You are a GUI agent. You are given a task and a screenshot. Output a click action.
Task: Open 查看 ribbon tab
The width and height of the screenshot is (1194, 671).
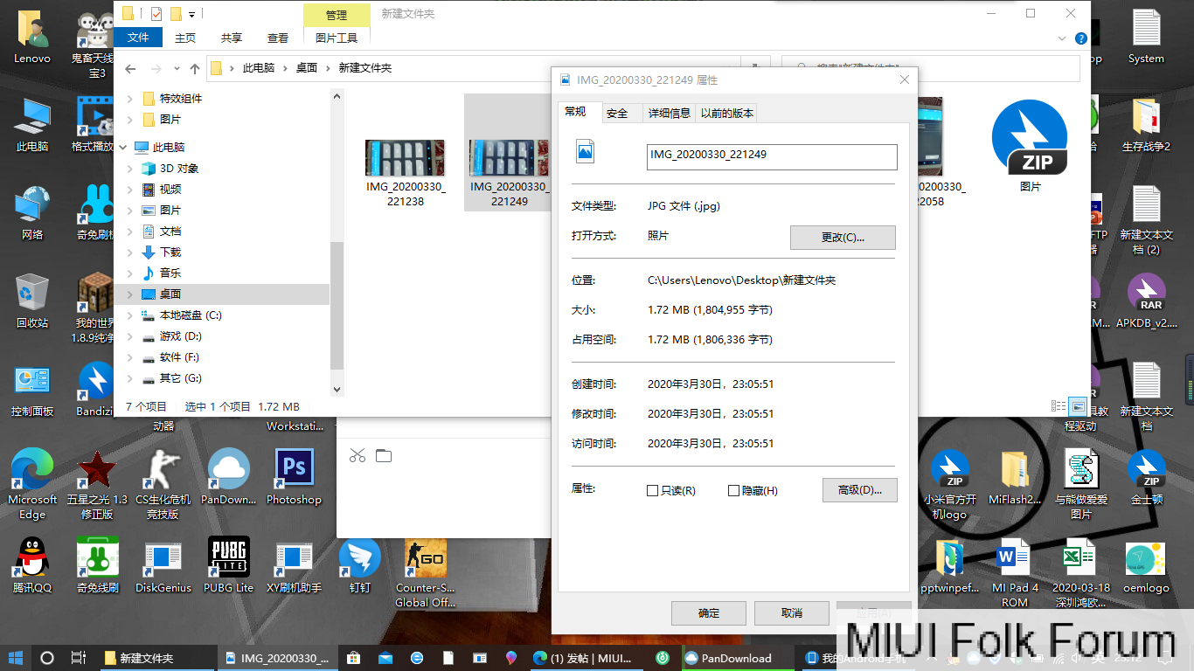pos(278,38)
